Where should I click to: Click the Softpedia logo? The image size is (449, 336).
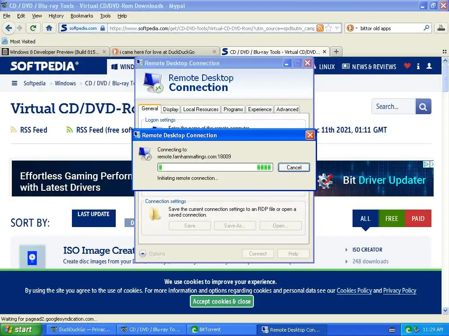click(x=44, y=66)
